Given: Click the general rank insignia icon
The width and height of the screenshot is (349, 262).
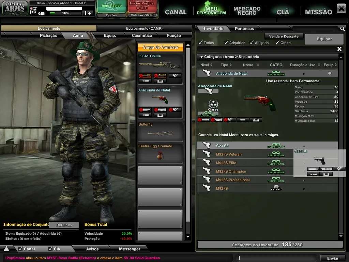Looking at the screenshot, I should (x=34, y=11).
